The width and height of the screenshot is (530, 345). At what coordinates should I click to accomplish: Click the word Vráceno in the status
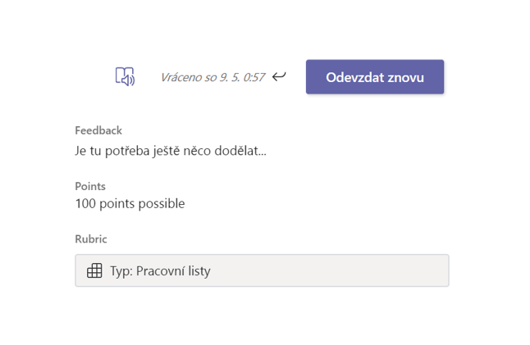point(181,78)
